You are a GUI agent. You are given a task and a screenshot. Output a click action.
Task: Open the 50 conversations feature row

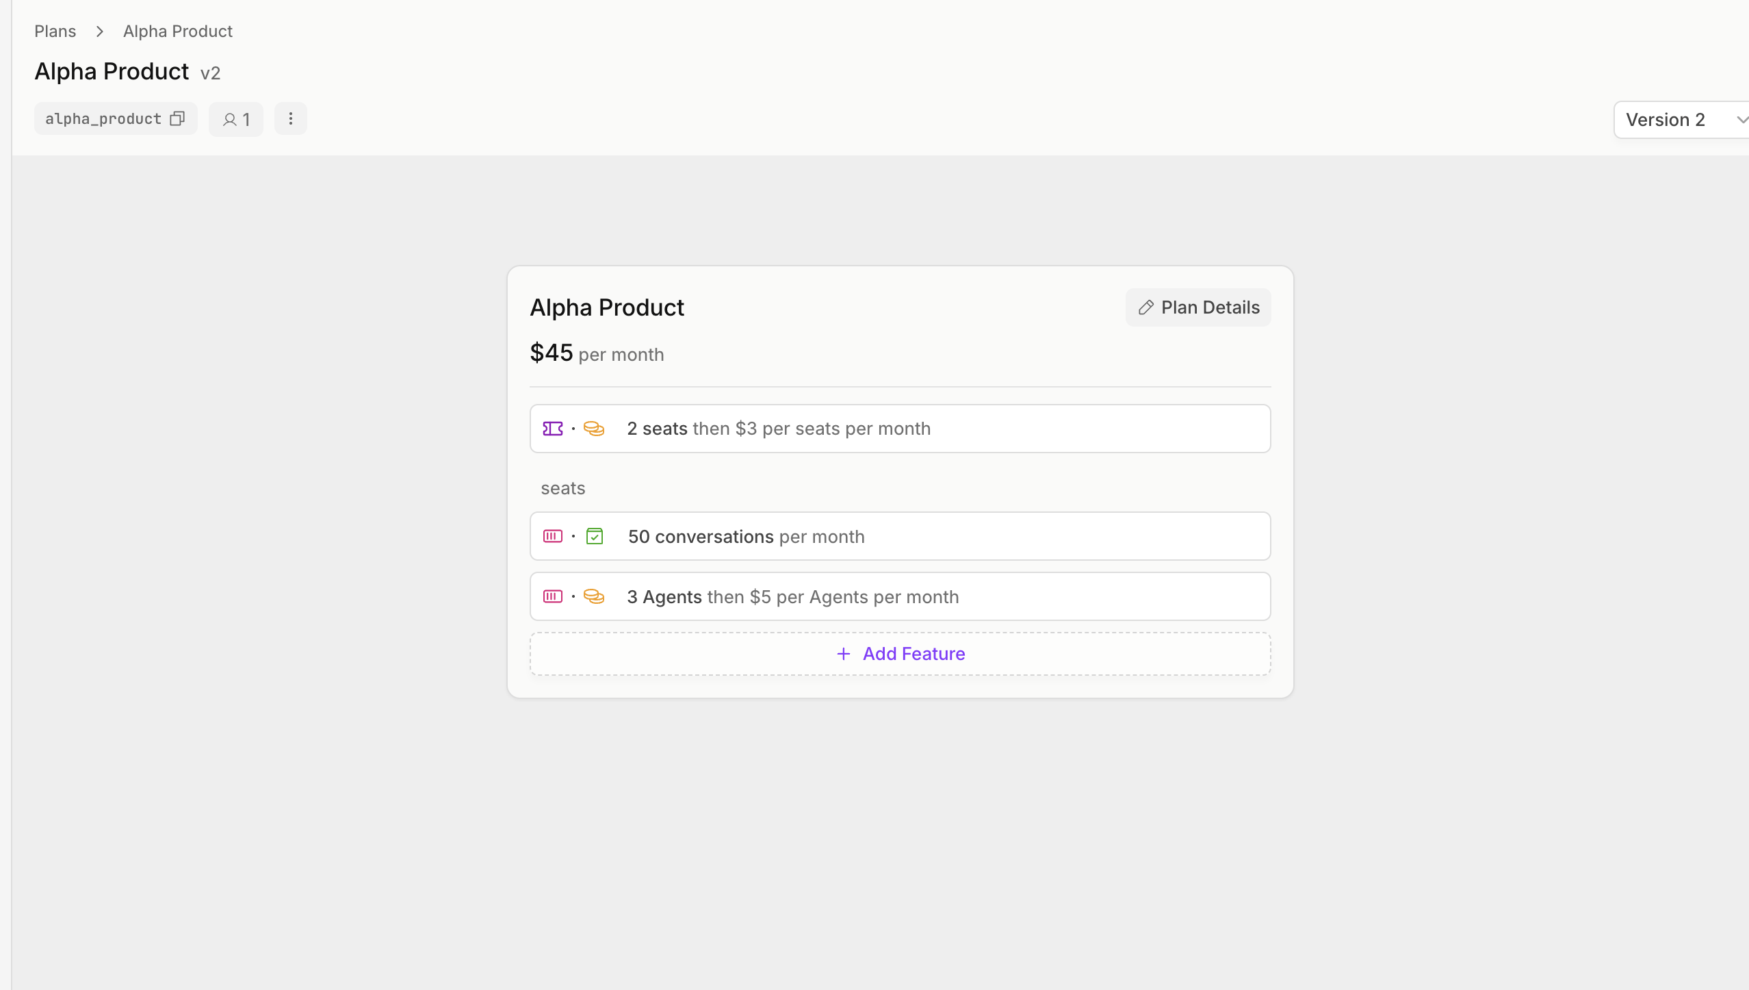901,536
